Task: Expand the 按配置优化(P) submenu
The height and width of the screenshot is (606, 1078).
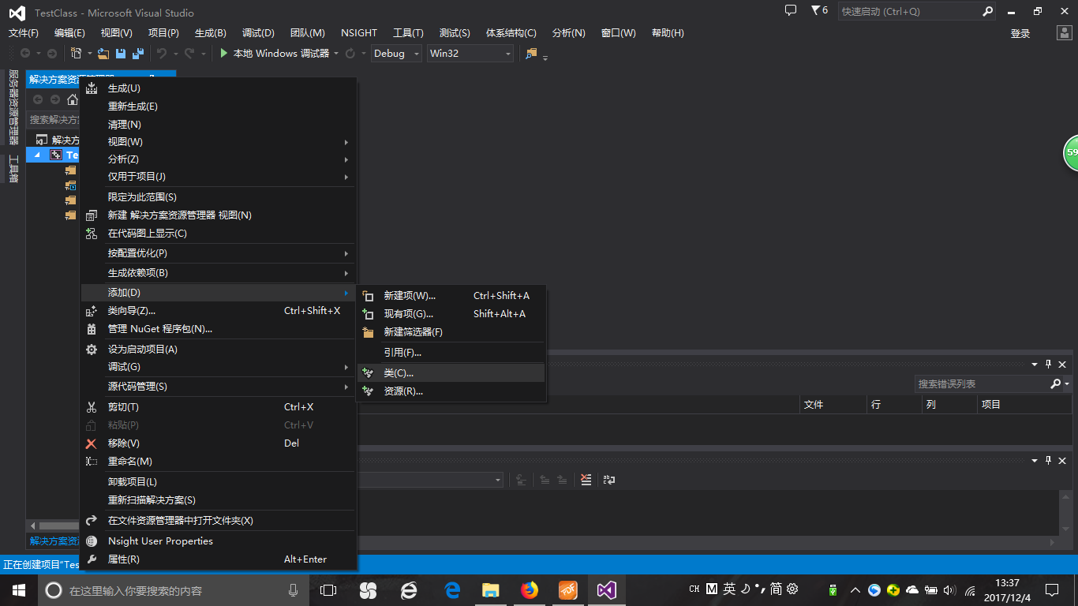Action: tap(219, 252)
